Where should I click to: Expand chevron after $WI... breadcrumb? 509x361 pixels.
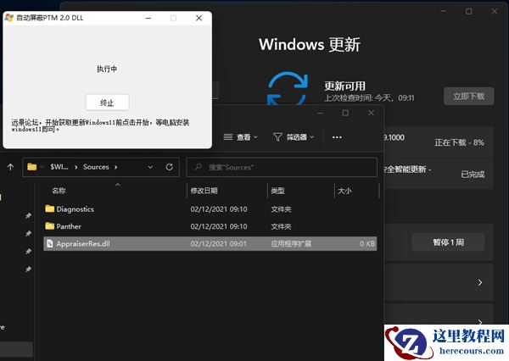coord(76,167)
